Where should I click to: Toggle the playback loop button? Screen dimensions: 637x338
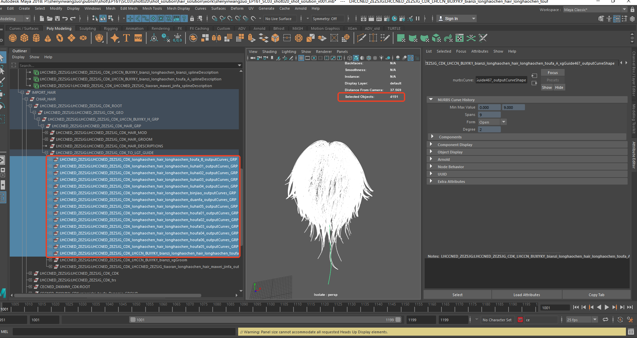[605, 320]
